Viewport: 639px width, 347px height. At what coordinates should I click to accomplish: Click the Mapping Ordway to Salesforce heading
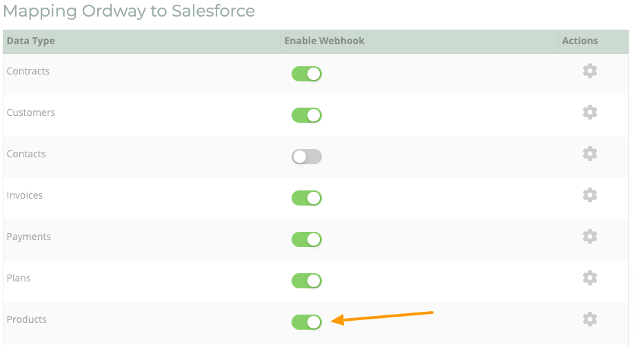(129, 12)
